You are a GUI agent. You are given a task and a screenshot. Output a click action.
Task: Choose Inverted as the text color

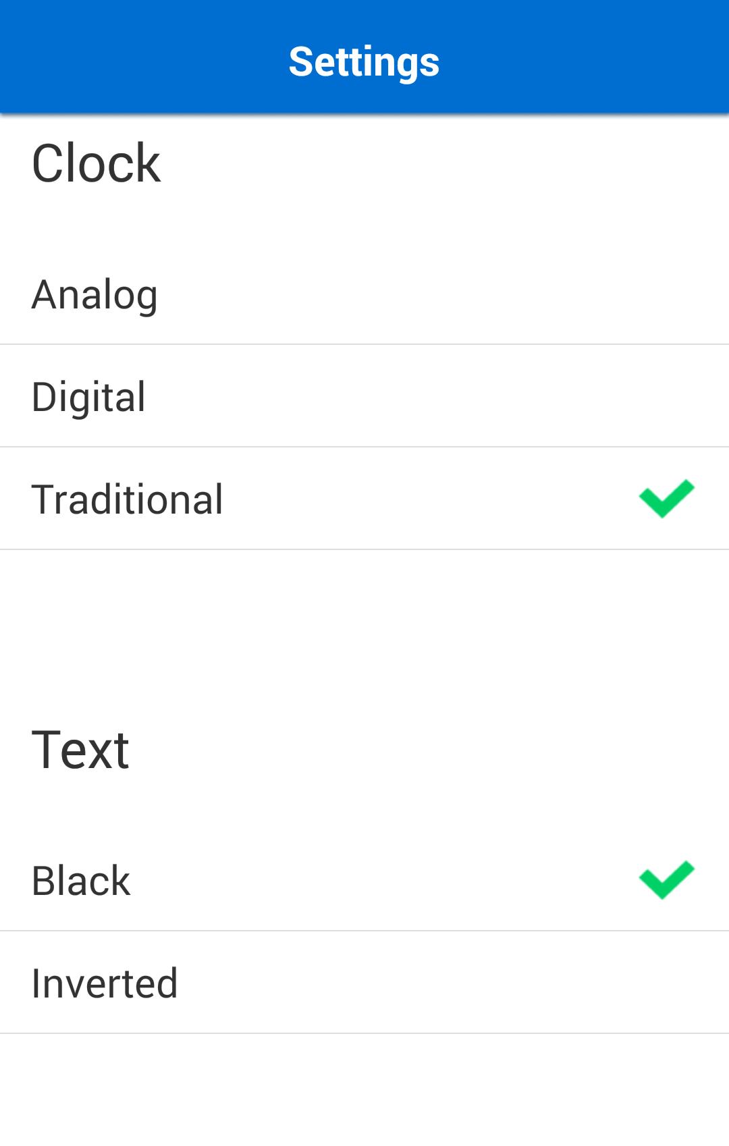point(364,983)
